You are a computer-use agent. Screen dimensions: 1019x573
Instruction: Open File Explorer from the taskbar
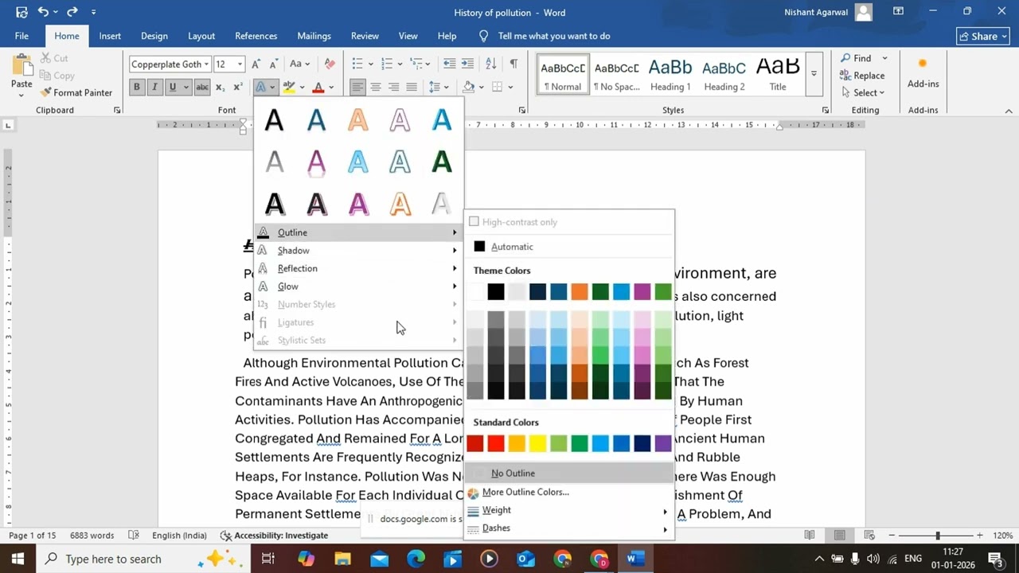click(x=342, y=559)
